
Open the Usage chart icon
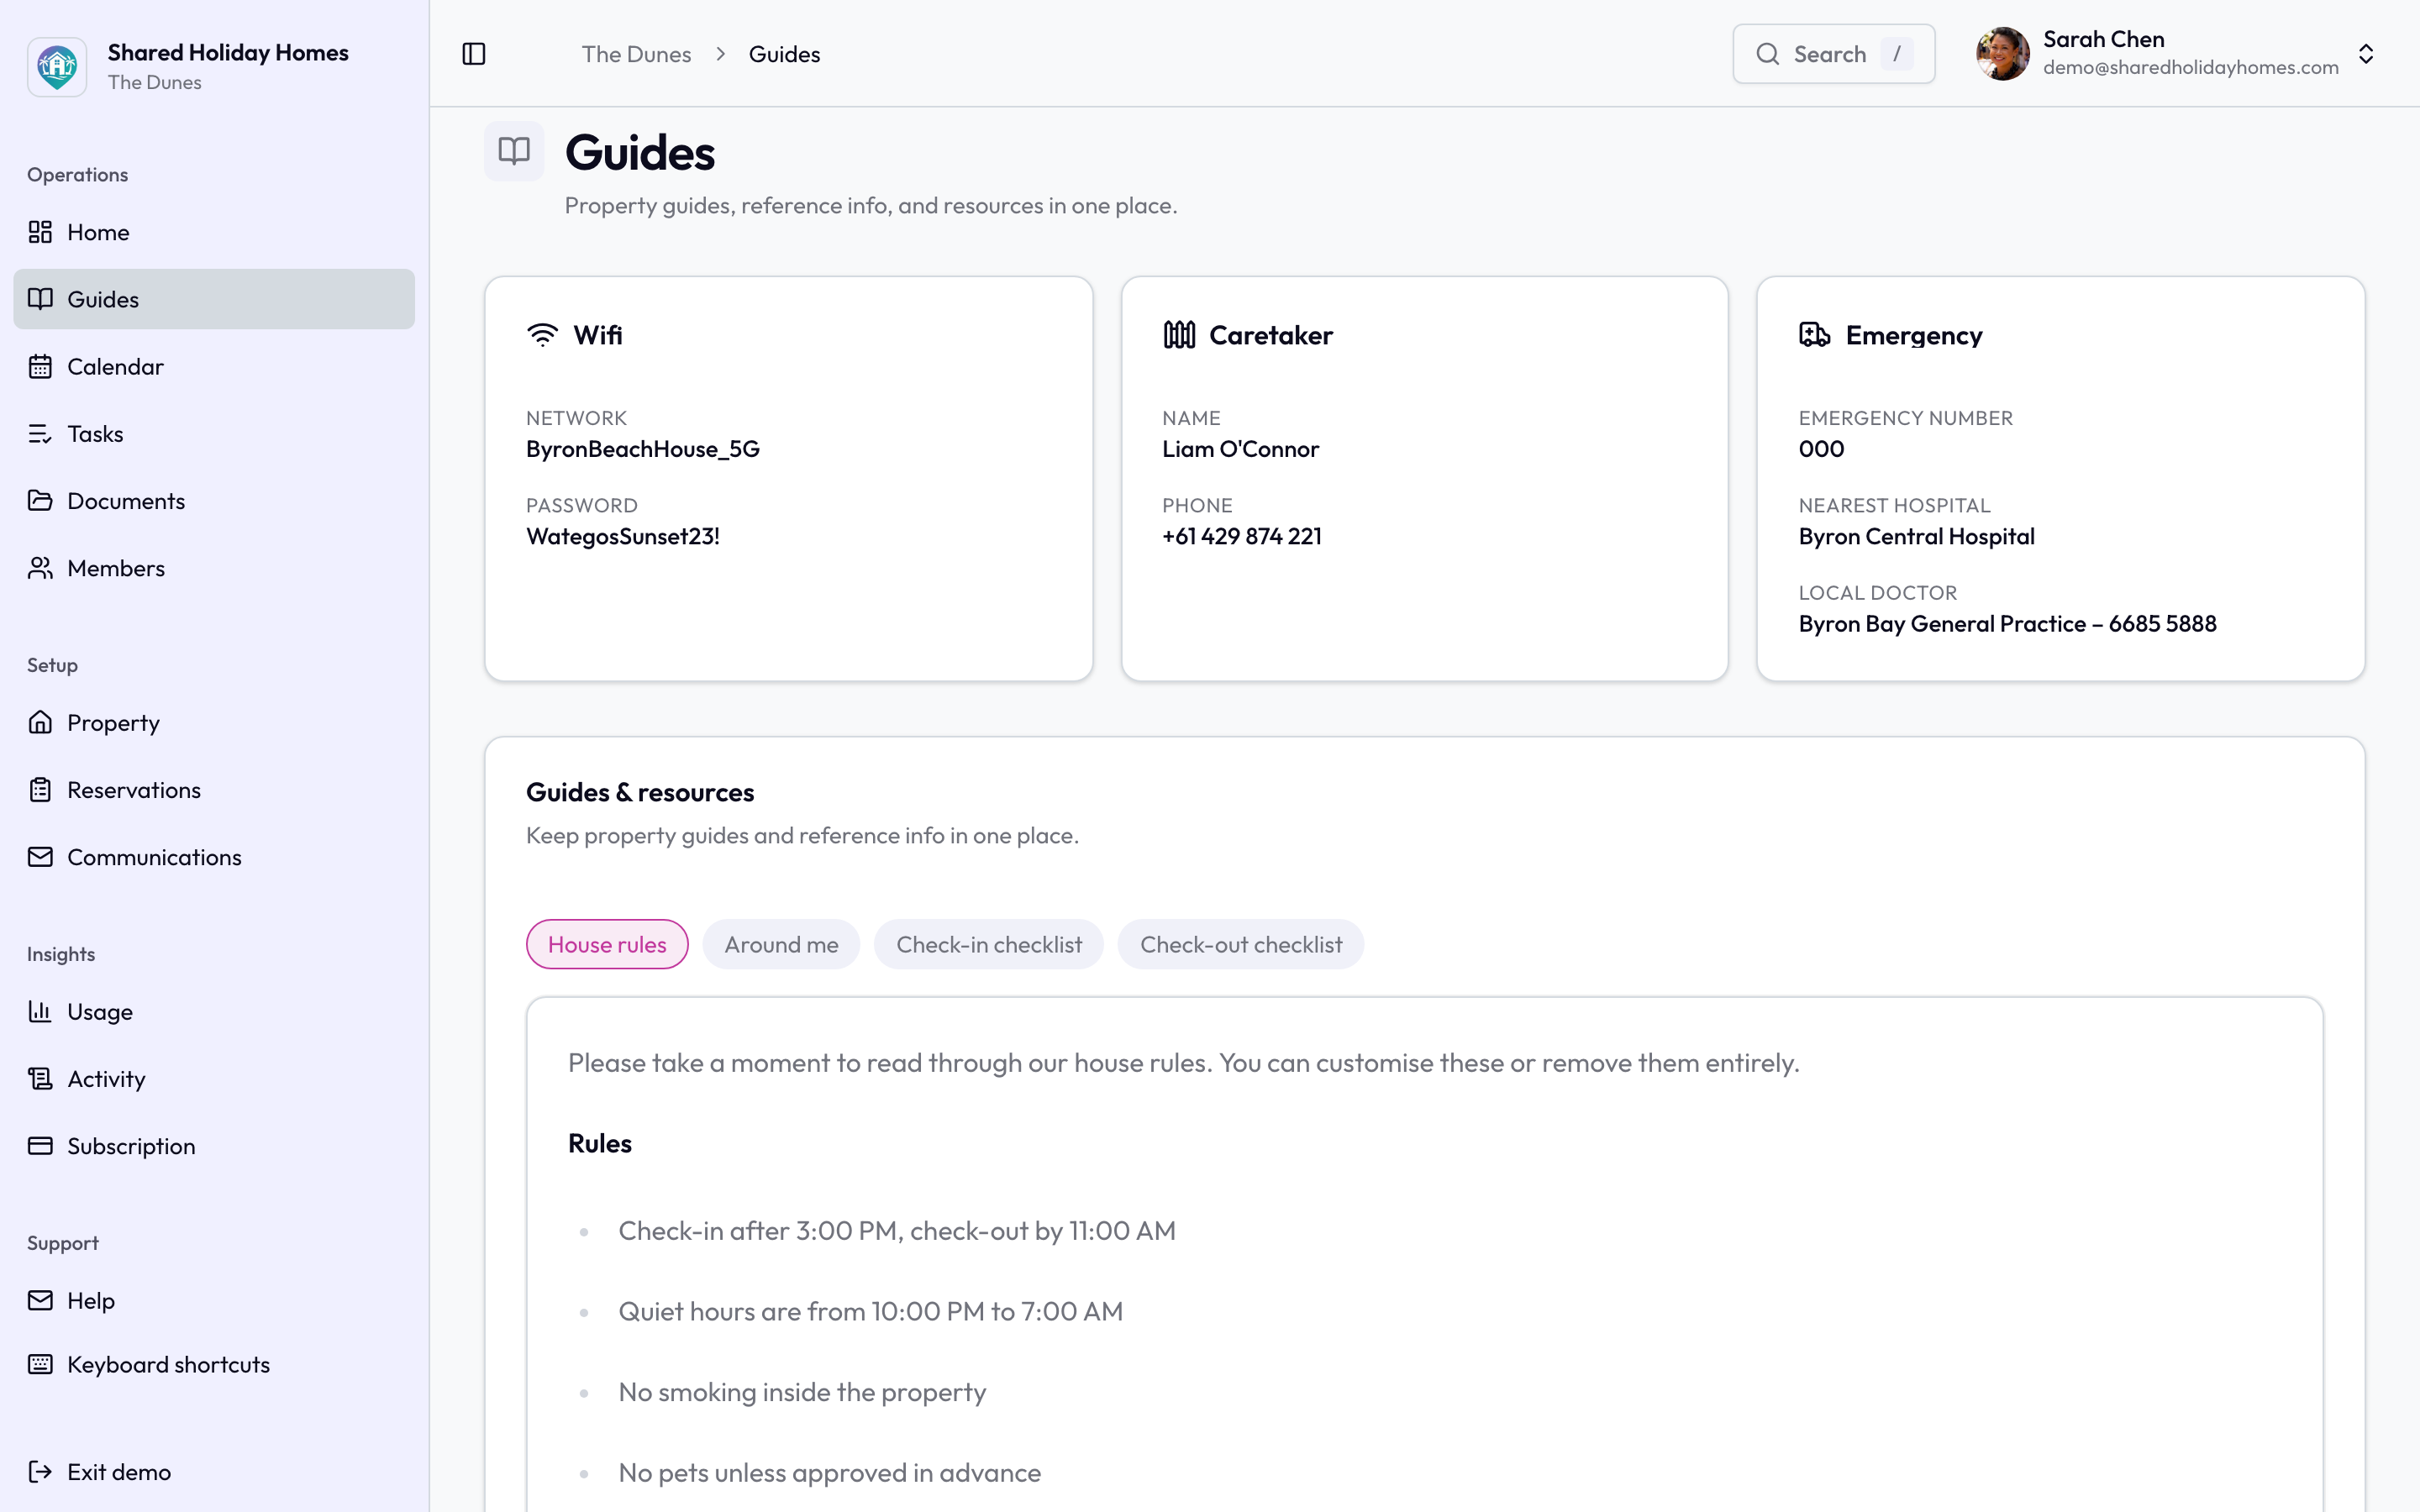40,1012
